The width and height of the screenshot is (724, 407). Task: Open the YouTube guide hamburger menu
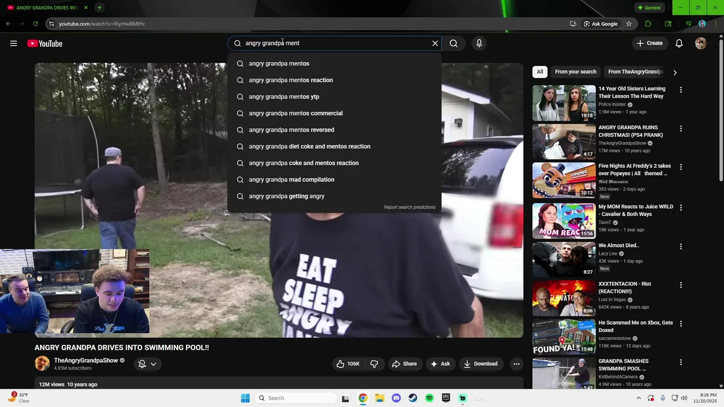[14, 44]
